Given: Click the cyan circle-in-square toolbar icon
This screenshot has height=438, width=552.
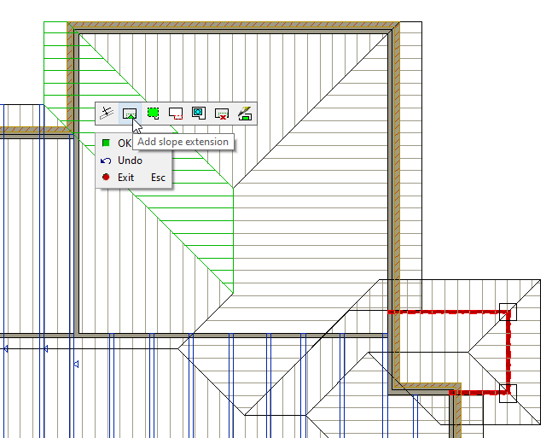Looking at the screenshot, I should click(x=199, y=112).
